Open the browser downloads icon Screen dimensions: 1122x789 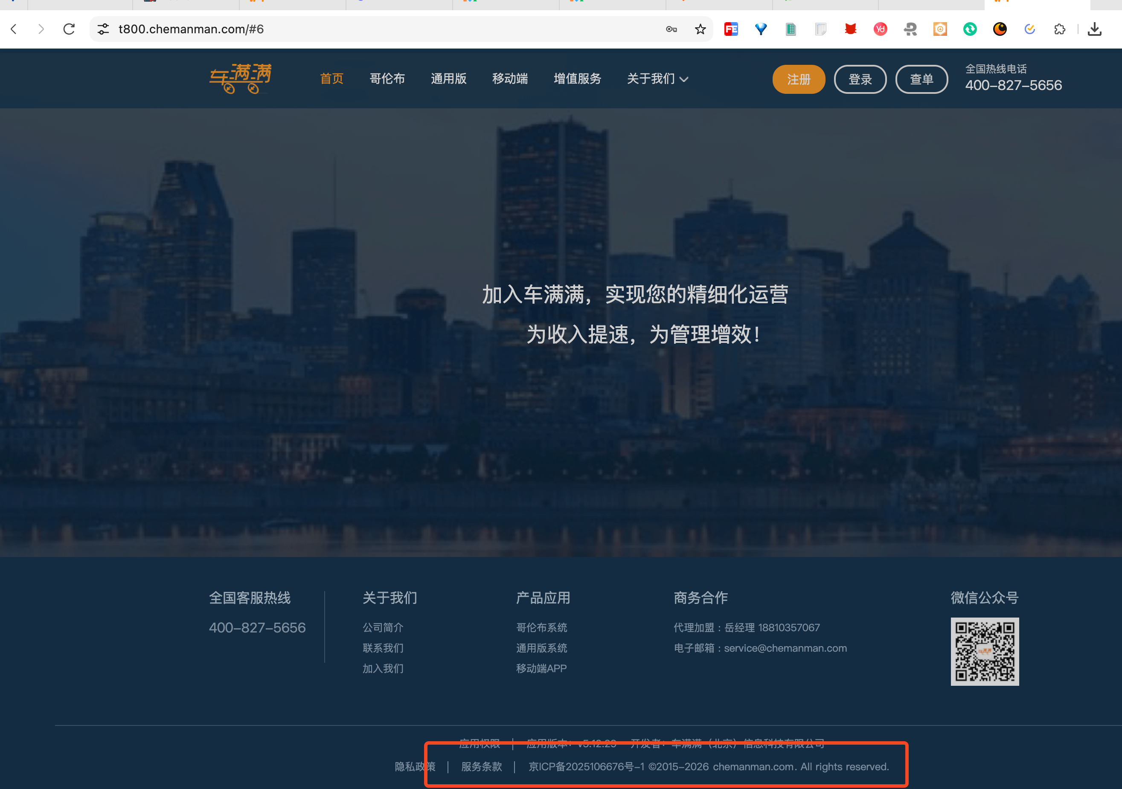(x=1095, y=29)
